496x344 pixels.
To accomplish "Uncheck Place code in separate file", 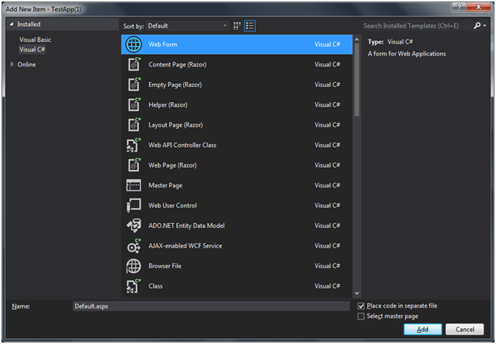I will [361, 306].
